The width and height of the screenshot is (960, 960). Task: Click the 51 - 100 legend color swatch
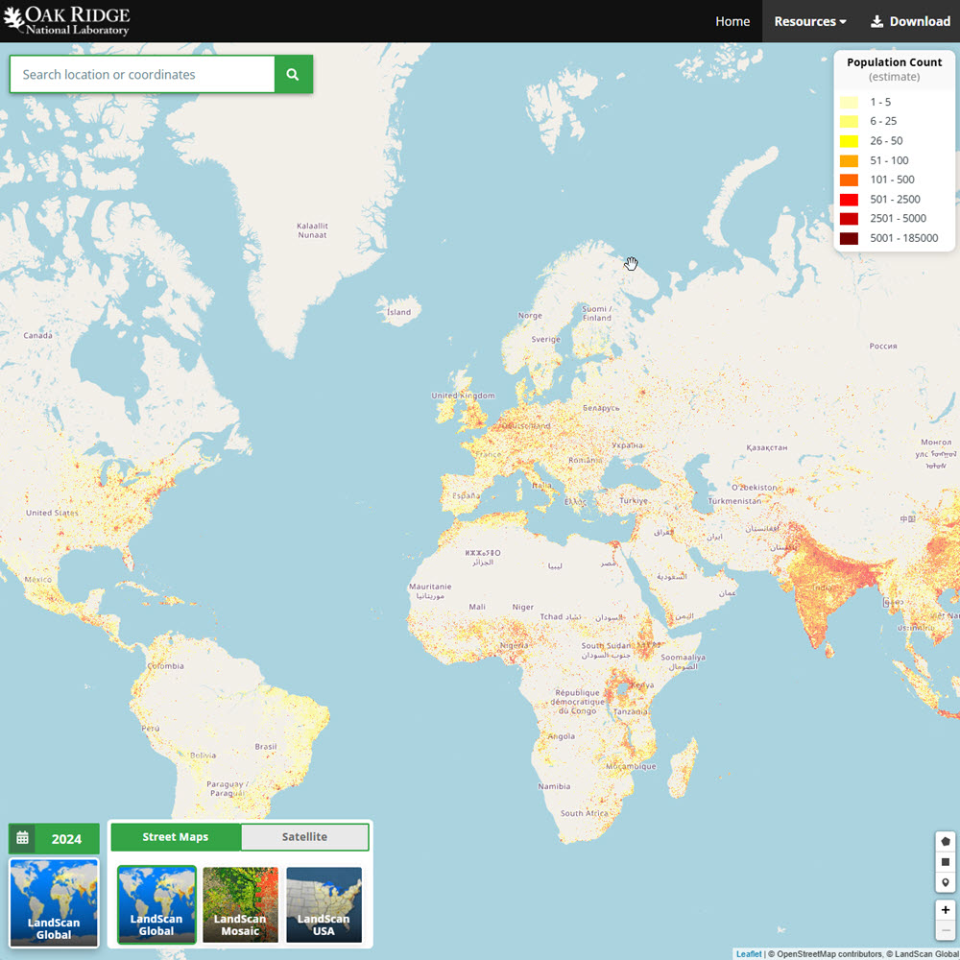pos(849,160)
